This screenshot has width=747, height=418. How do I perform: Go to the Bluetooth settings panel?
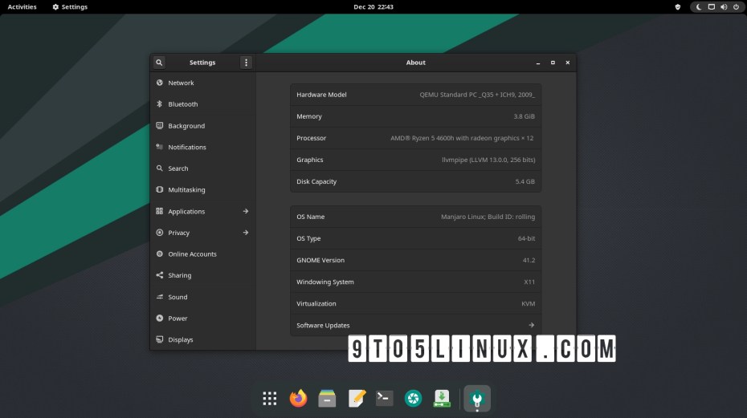[x=203, y=104]
